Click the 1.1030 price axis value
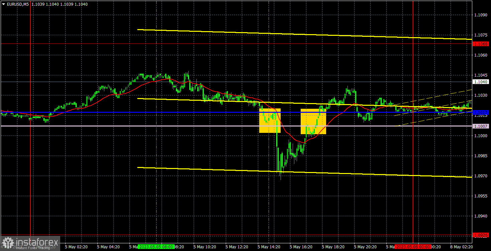491x251 pixels. click(x=480, y=95)
